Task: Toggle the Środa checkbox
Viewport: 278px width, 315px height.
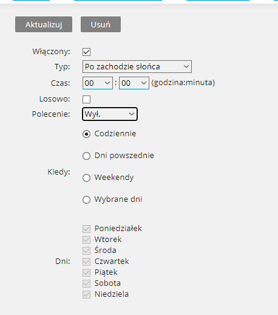Action: 86,251
